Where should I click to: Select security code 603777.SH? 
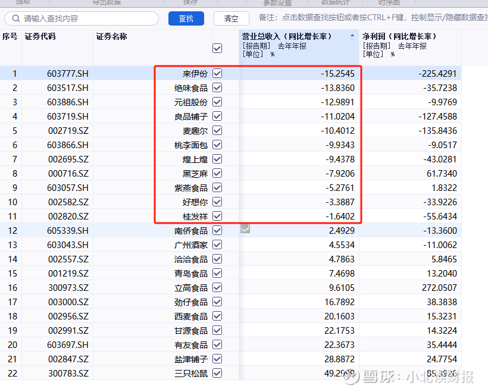pyautogui.click(x=67, y=74)
